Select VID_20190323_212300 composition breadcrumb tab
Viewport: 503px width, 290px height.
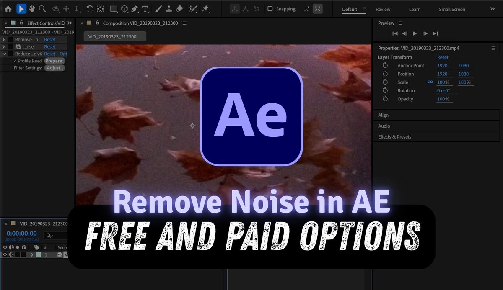[115, 37]
